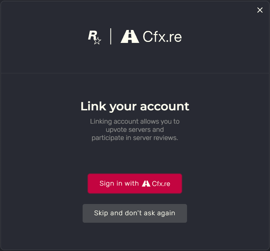Click the vertical divider between the logos
The image size is (270, 251).
(111, 36)
